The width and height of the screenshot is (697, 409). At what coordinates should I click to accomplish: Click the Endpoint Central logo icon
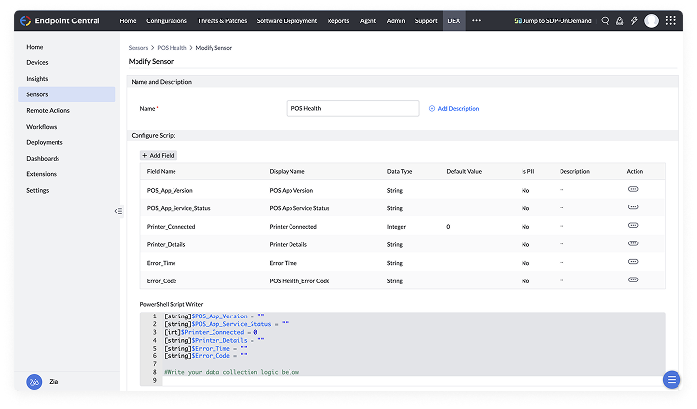[26, 20]
